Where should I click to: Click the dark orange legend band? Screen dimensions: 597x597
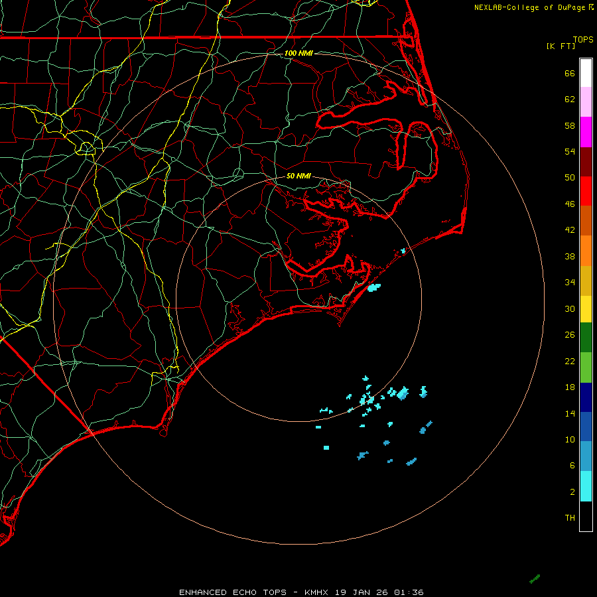pos(586,220)
